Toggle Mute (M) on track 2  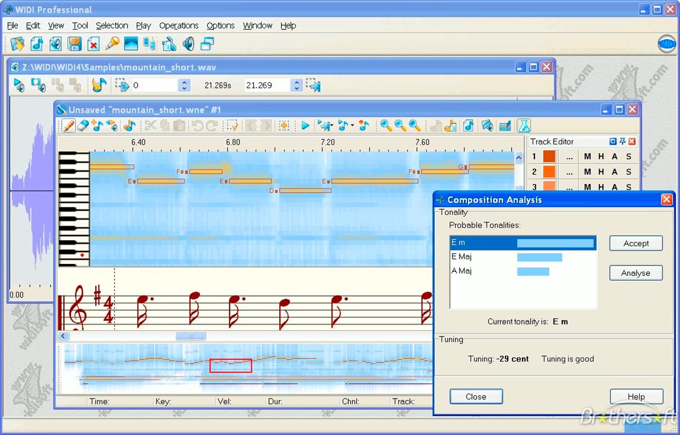587,172
